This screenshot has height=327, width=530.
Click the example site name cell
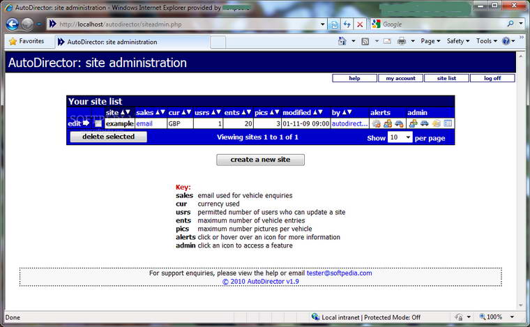[x=120, y=123]
